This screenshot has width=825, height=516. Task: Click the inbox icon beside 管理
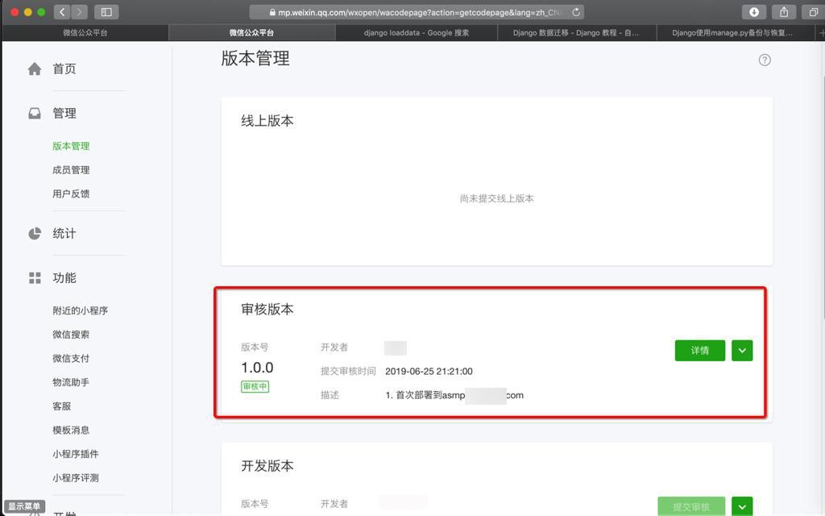35,113
